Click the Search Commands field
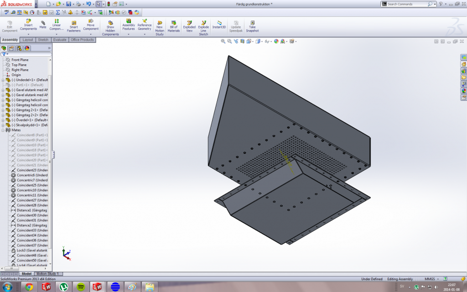The image size is (467, 292). (407, 4)
